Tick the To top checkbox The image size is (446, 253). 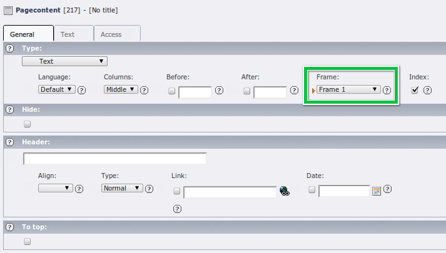pos(27,241)
